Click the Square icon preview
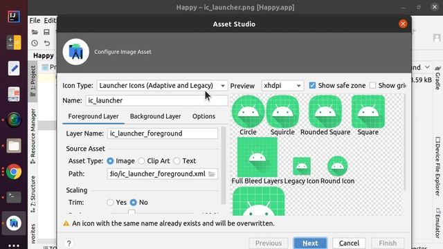Image resolution: width=443 pixels, height=249 pixels. 368,112
